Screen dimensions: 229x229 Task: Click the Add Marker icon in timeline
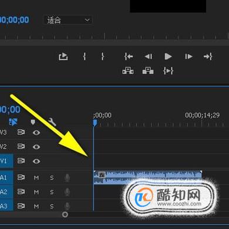point(33,122)
